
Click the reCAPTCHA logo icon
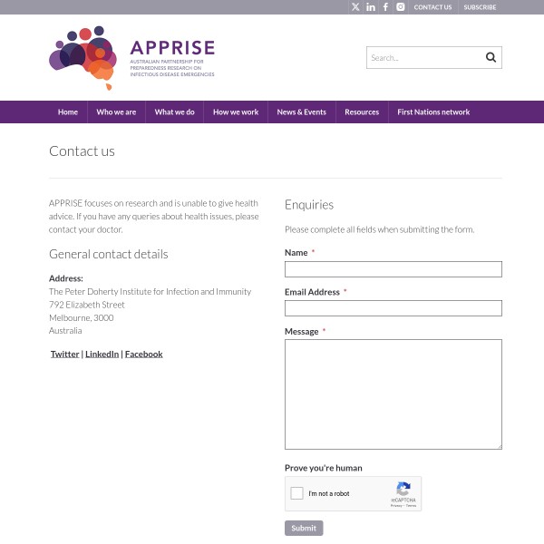pos(403,489)
